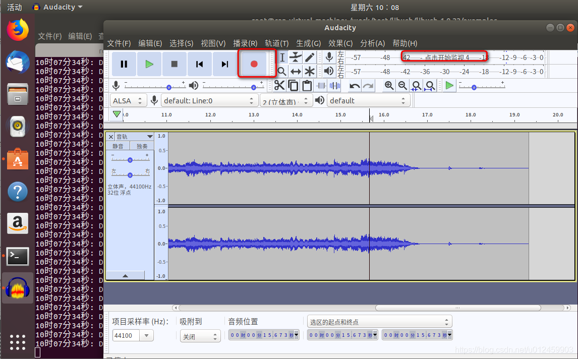This screenshot has width=578, height=359.
Task: Select the Time Shift tool
Action: 295,71
